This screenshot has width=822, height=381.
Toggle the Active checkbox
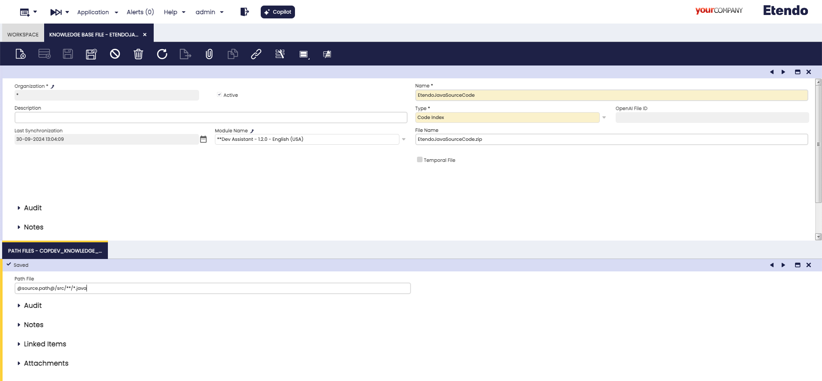(219, 95)
